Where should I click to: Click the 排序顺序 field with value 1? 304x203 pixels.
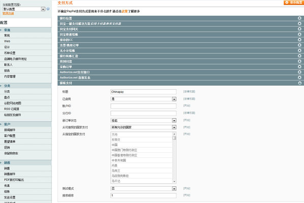pyautogui.click(x=143, y=195)
